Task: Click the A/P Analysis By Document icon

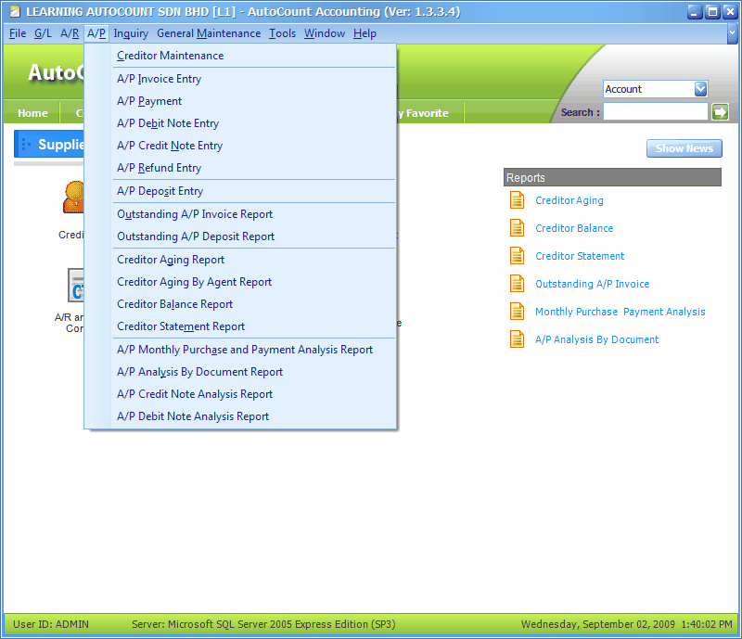Action: point(517,339)
